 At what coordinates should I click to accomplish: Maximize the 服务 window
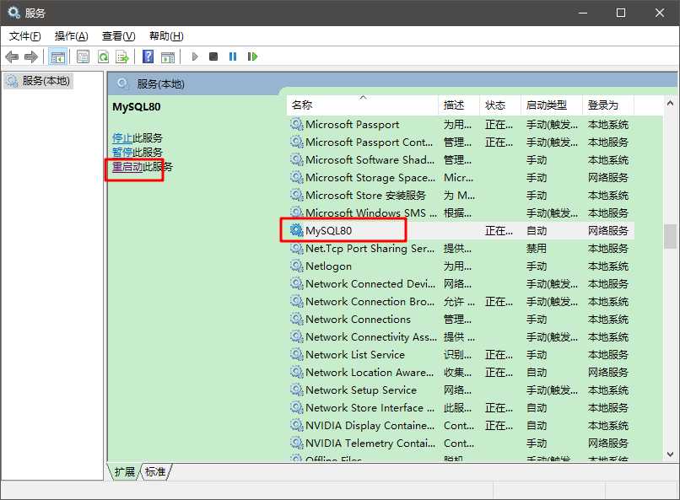(621, 13)
